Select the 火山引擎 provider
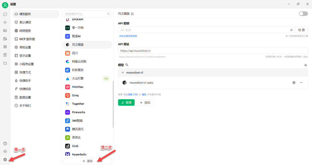The width and height of the screenshot is (312, 165). (x=87, y=79)
